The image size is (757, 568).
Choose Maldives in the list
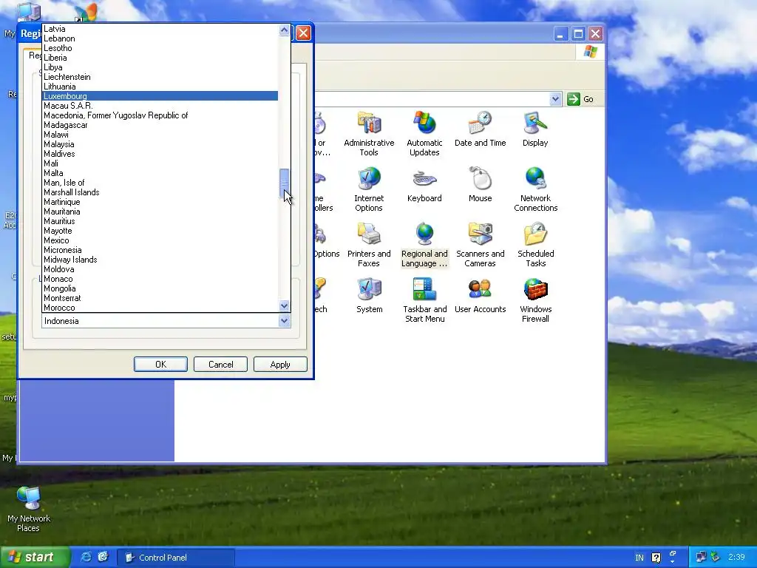click(x=160, y=154)
